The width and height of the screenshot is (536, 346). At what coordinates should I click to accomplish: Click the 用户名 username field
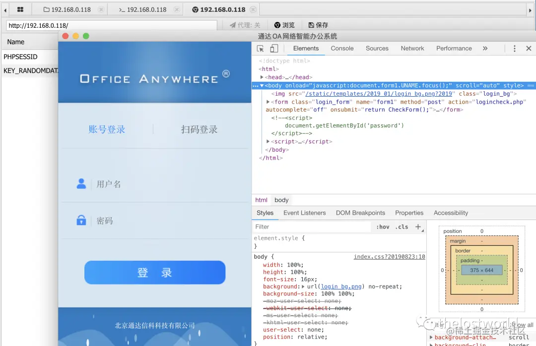tap(154, 184)
